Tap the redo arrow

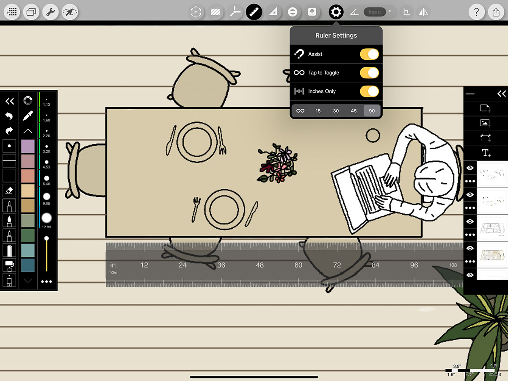9,130
